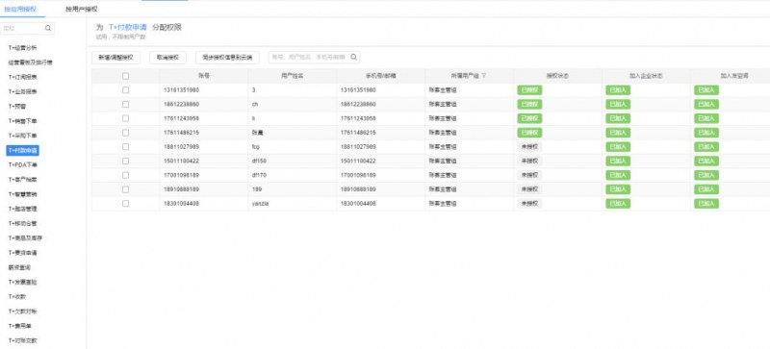Viewport: 770px width, 349px height.
Task: Select T+费用申请 in the sidebar
Action: click(22, 253)
